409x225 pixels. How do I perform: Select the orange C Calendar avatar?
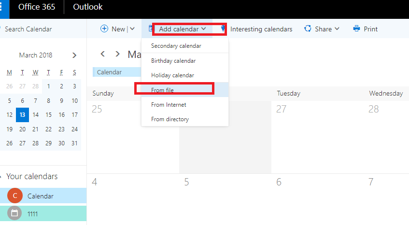point(15,196)
